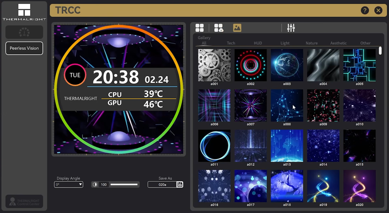
Task: Click the brightness sun icon
Action: [x=95, y=184]
